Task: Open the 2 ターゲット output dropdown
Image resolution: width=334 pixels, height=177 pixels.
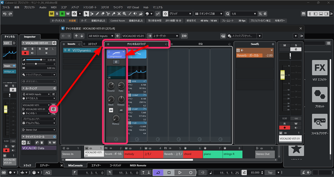Action: pos(165,36)
